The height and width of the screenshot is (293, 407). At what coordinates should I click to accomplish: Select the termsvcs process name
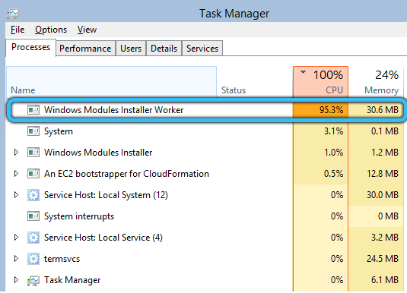coord(62,259)
